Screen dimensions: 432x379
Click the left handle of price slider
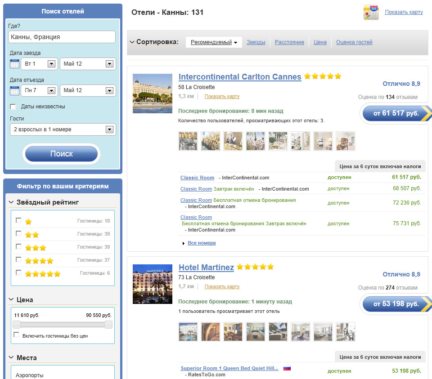(17, 325)
